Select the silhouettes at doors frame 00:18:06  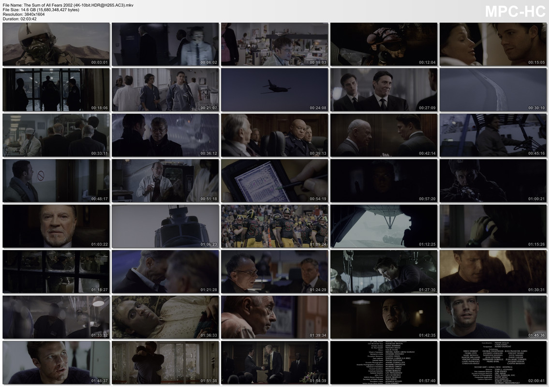pos(56,89)
